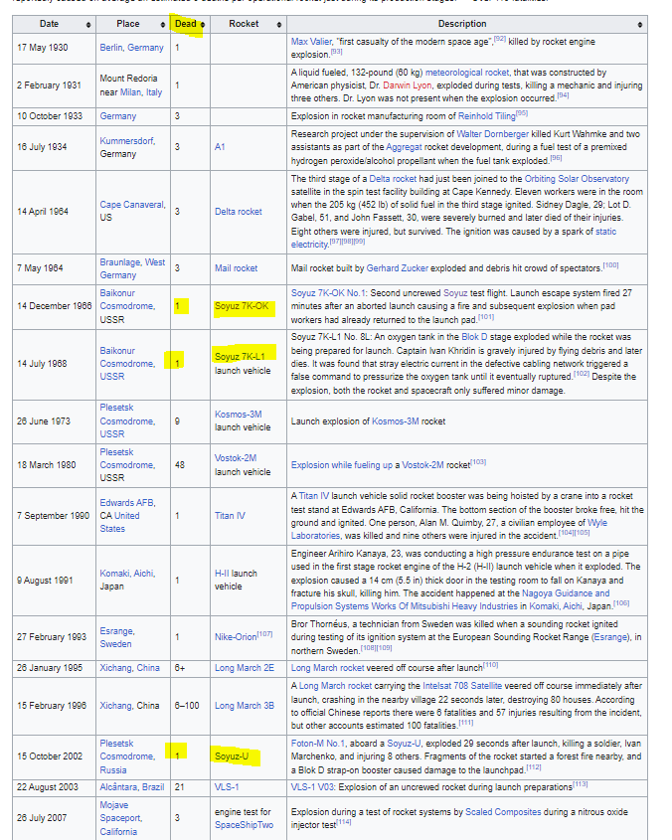672x840 pixels.
Task: Open citation reference 112
Action: pyautogui.click(x=533, y=767)
